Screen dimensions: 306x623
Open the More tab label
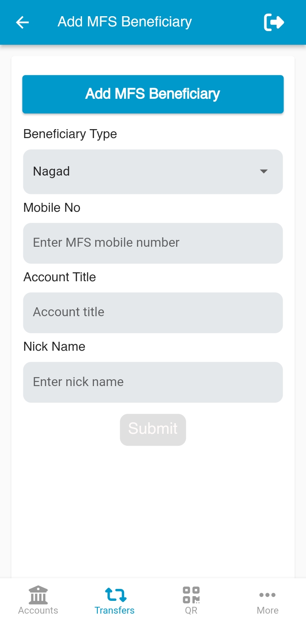click(267, 610)
